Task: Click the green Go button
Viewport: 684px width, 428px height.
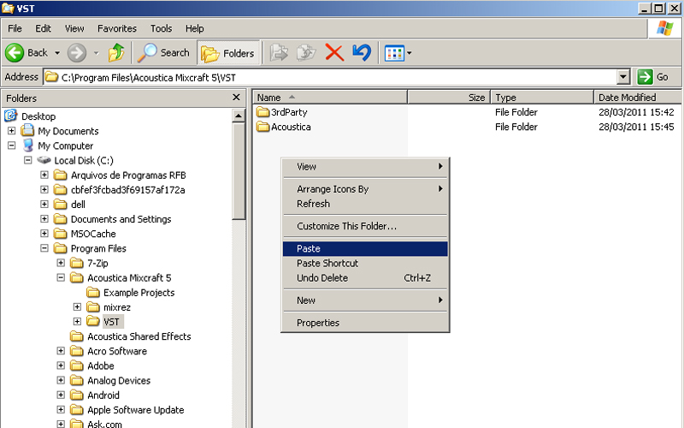Action: coord(653,77)
